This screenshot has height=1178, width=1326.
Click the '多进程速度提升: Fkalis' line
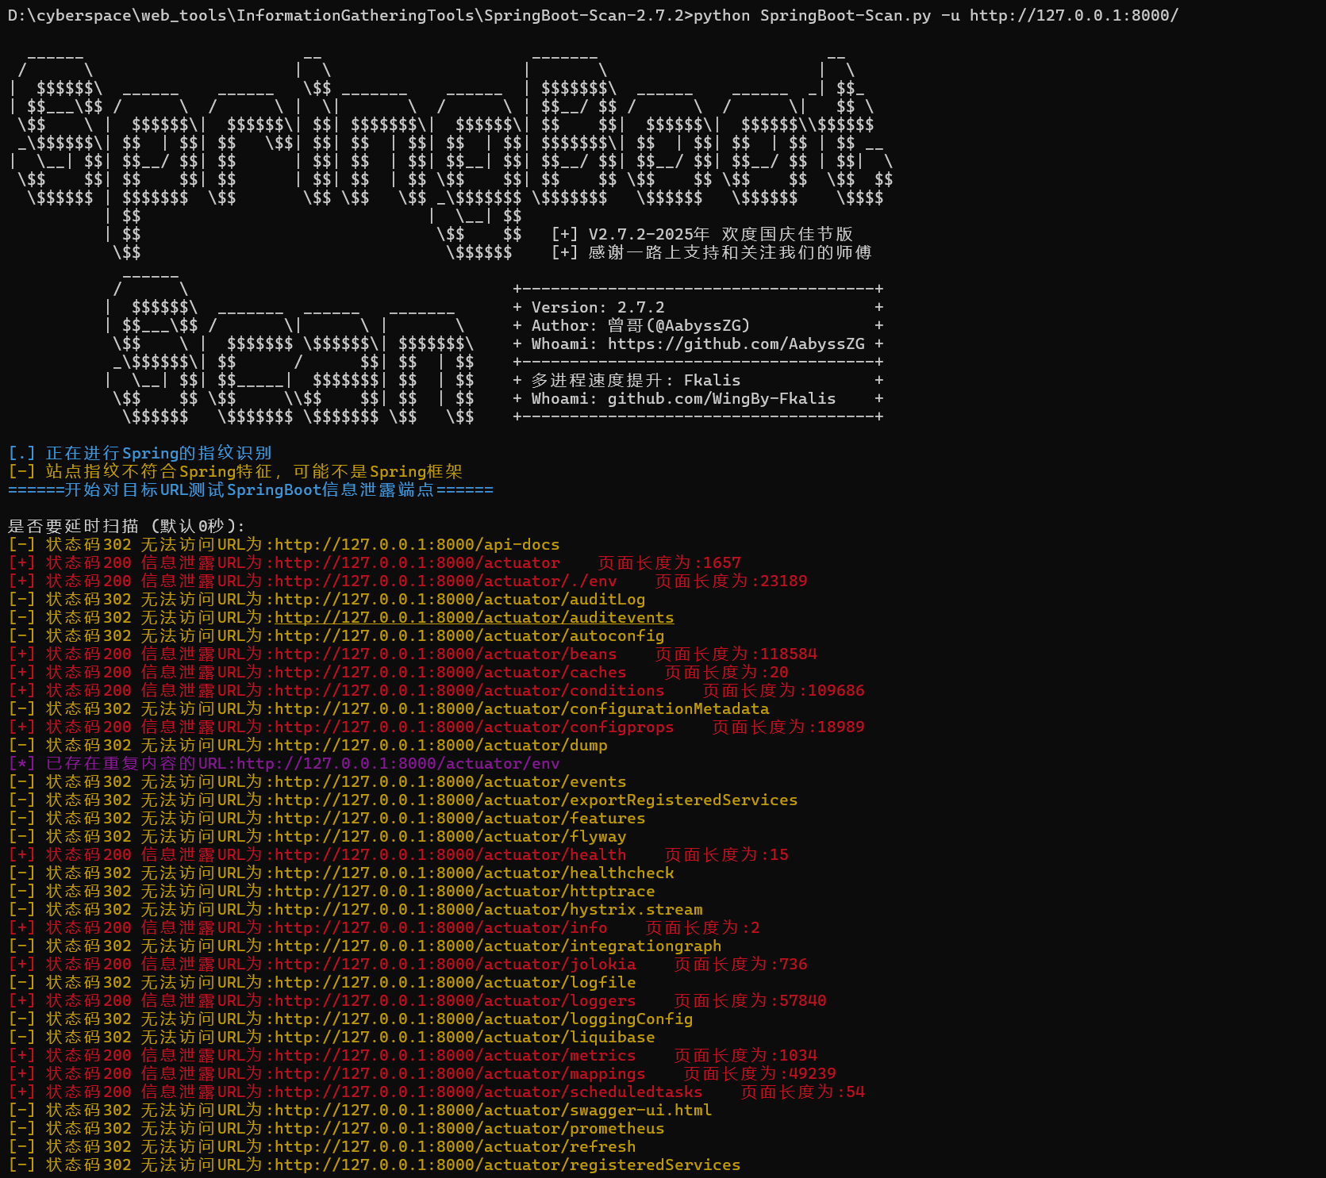click(636, 380)
